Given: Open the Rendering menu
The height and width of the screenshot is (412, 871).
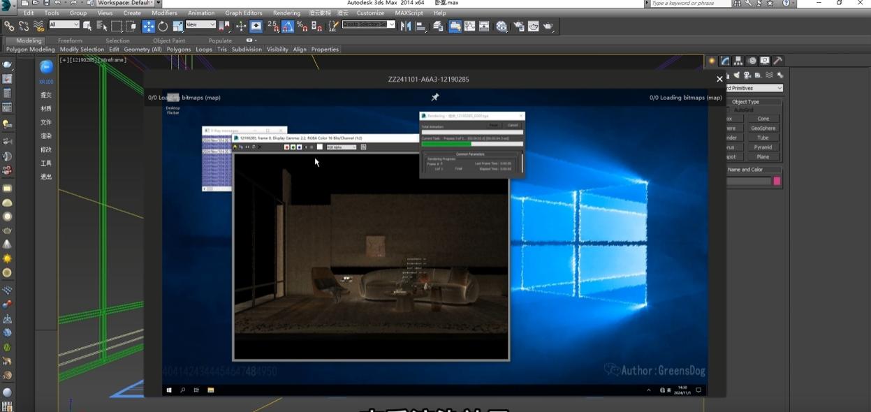Looking at the screenshot, I should click(286, 13).
